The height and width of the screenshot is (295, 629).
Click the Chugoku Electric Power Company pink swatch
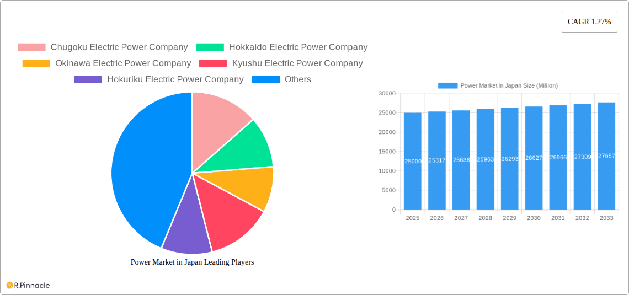[31, 47]
